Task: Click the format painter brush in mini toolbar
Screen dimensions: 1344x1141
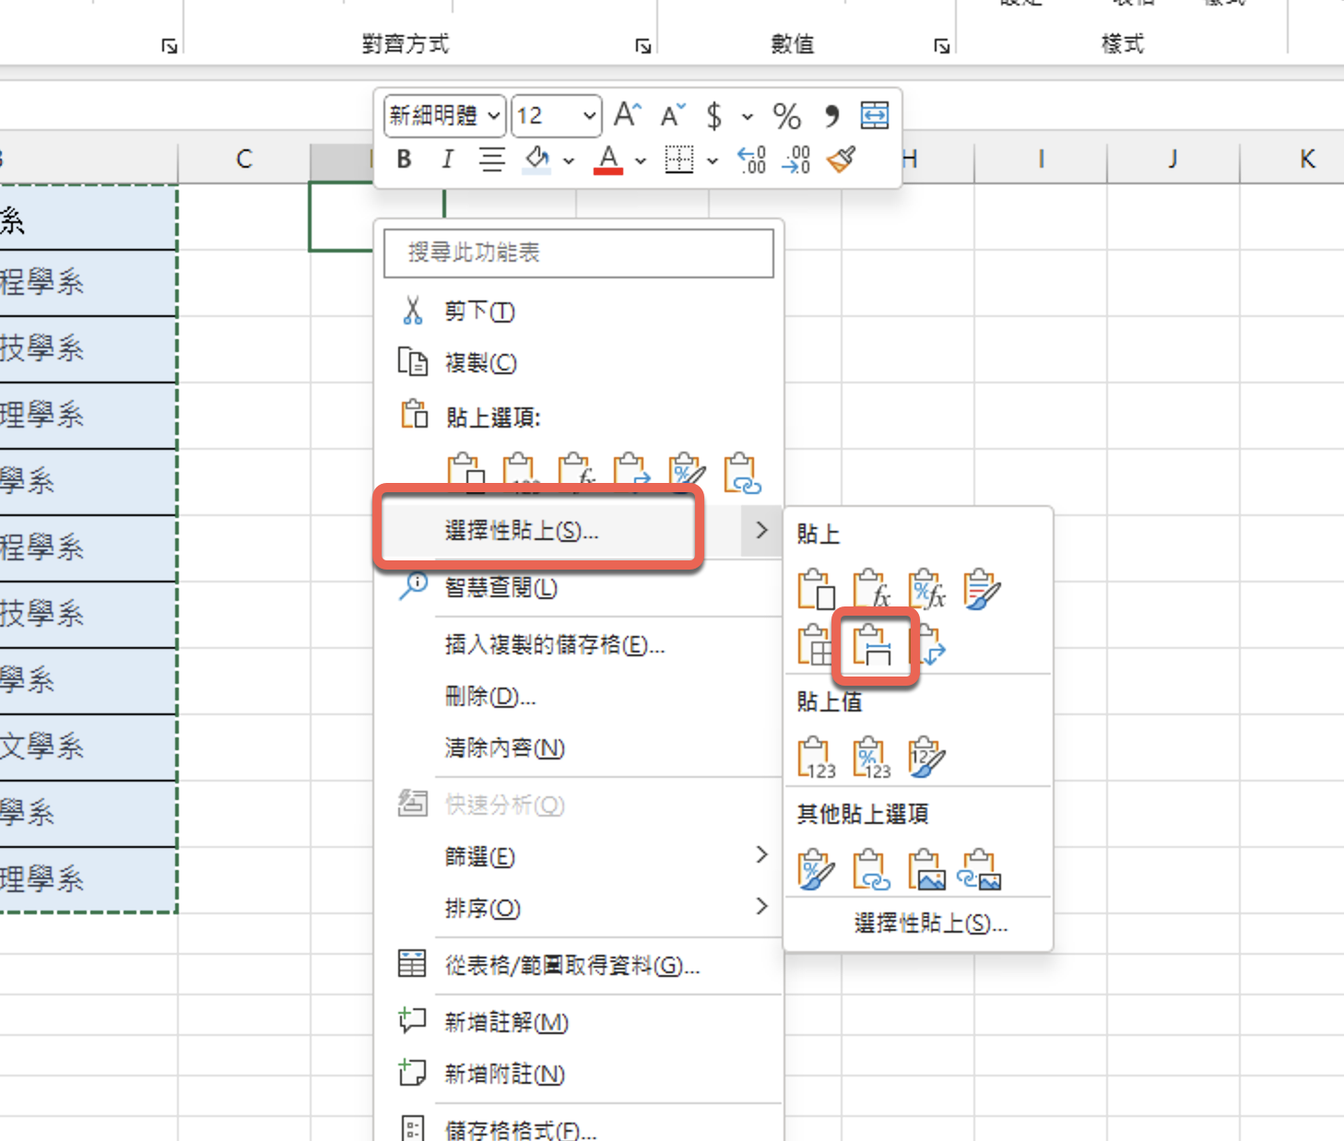Action: (842, 160)
